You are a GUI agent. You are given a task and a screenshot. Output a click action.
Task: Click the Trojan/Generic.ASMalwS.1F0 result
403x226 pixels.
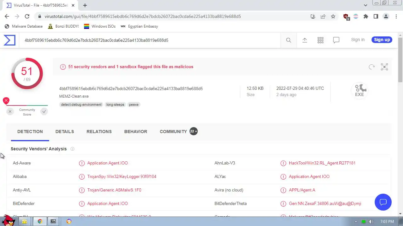click(114, 190)
